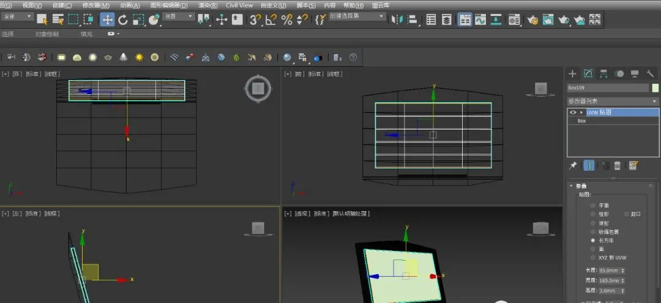Click the cone-shaped light icon

point(123,58)
